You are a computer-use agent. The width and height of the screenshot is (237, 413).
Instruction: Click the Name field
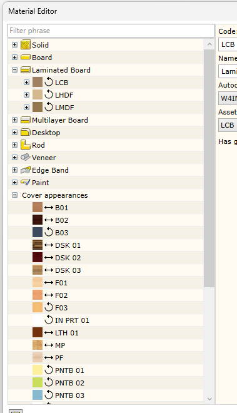pyautogui.click(x=228, y=71)
